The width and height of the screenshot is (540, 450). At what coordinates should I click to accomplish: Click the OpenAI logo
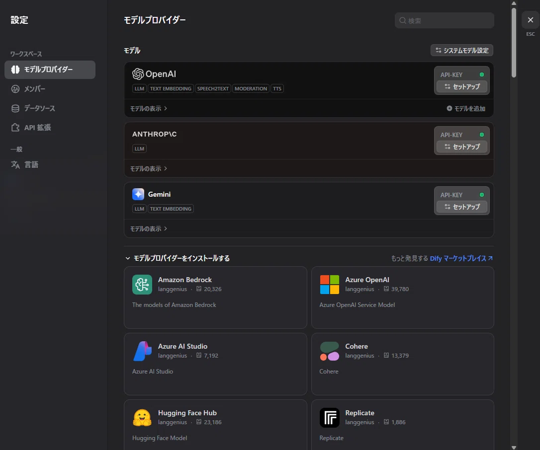[x=154, y=74]
